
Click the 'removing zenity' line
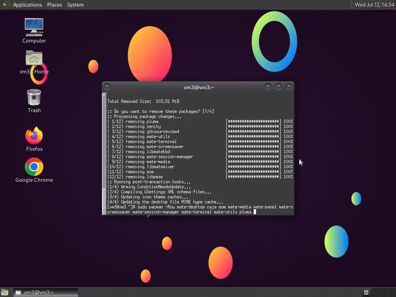click(134, 126)
